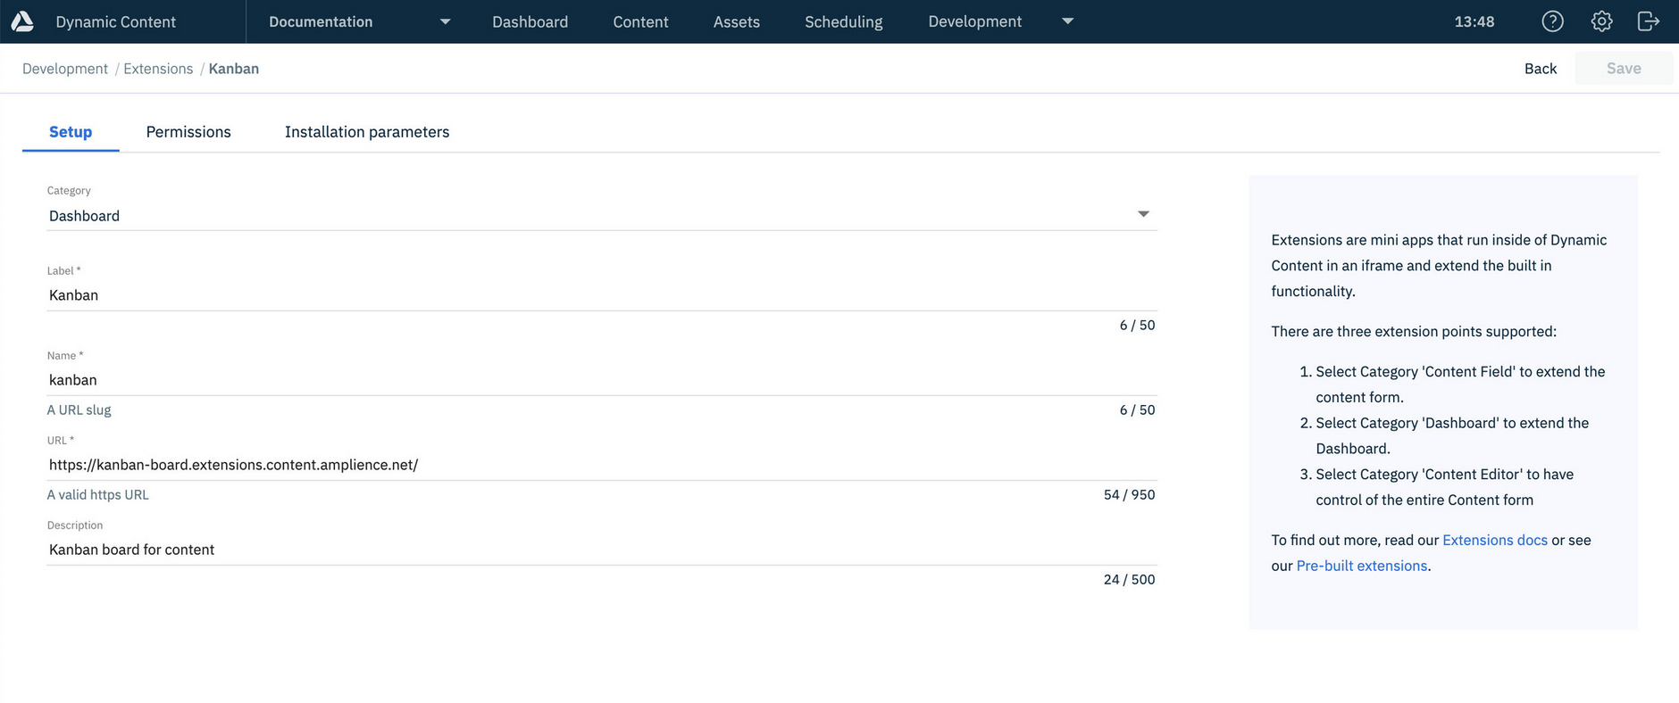Open the settings gear icon
1679x703 pixels.
[x=1601, y=21]
